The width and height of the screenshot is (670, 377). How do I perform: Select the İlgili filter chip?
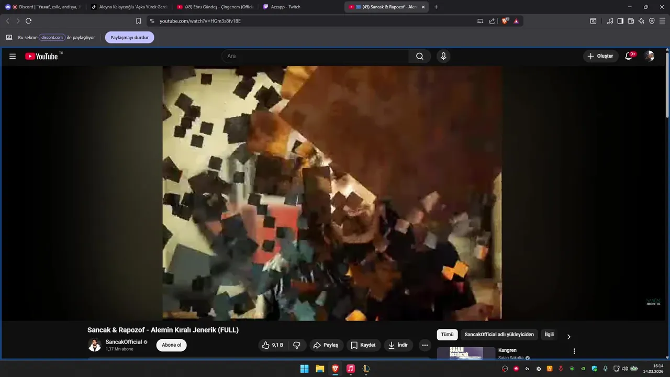tap(549, 335)
